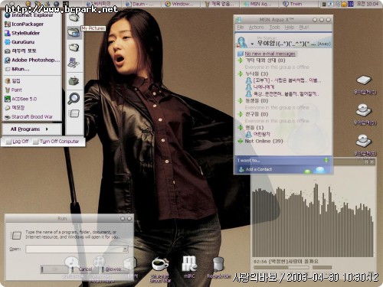Open Adobe Photoshop from Start menu

point(32,60)
